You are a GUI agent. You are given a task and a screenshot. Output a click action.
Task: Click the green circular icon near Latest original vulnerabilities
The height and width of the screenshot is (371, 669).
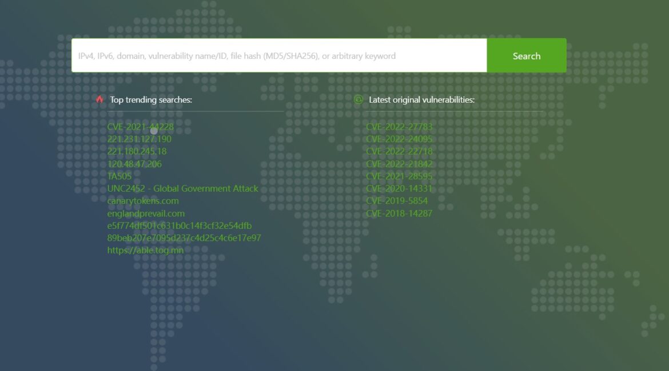(x=360, y=99)
